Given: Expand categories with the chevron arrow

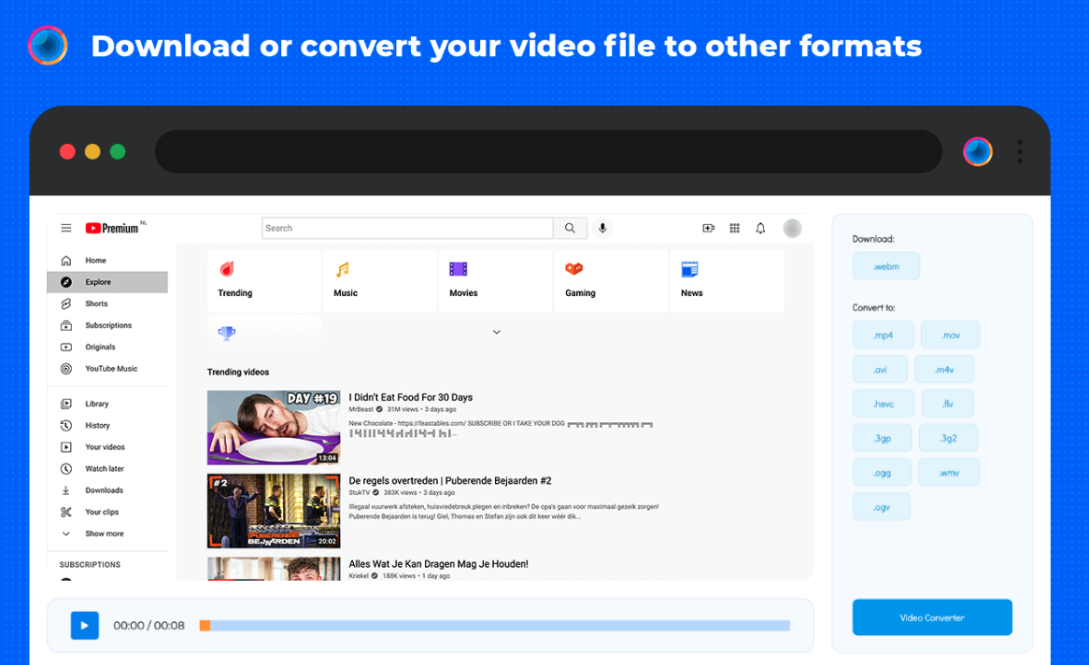Looking at the screenshot, I should (x=497, y=332).
